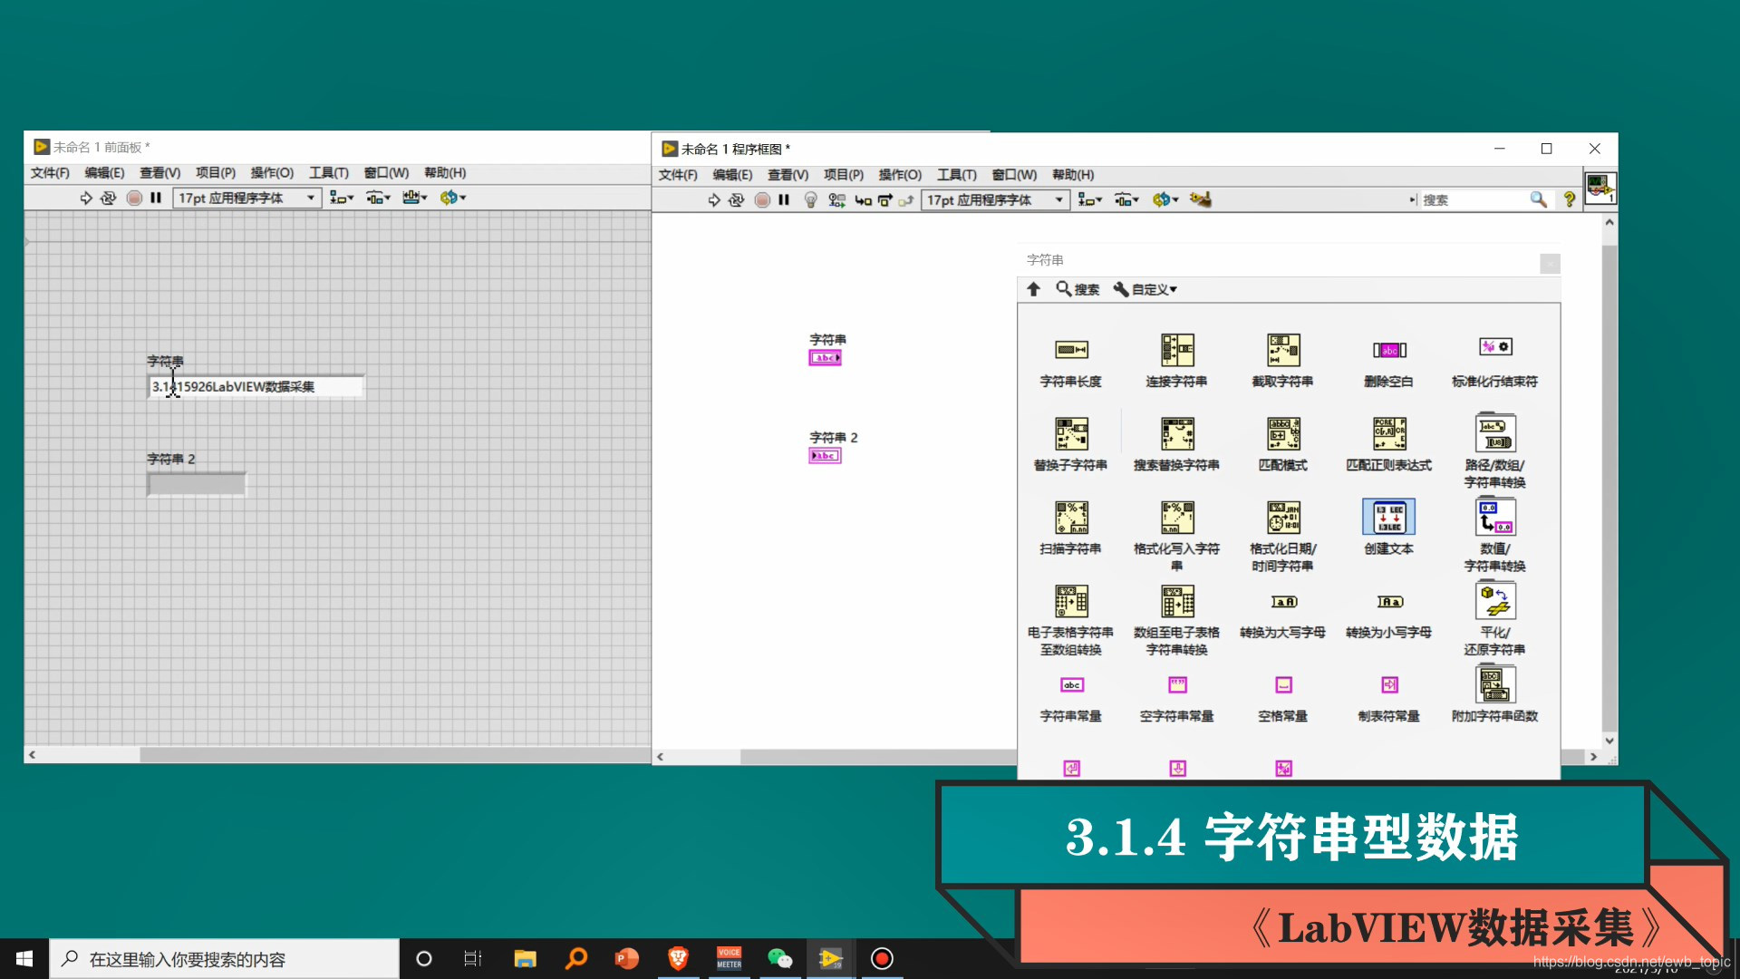This screenshot has width=1740, height=979.
Task: Select Spreadsheet String To Array function
Action: [x=1071, y=601]
